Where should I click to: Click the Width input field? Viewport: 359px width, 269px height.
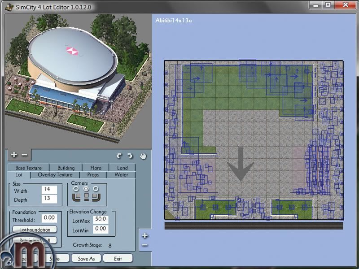[49, 190]
